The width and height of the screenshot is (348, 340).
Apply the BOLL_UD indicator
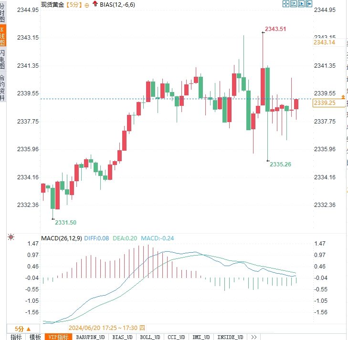pyautogui.click(x=150, y=337)
